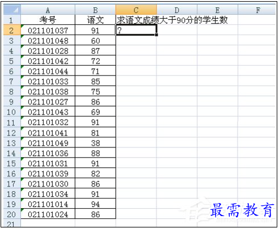Click exam number 021101038

click(x=48, y=91)
